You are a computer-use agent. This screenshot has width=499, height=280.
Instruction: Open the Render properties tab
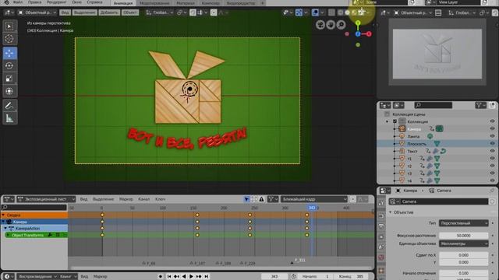click(x=381, y=215)
